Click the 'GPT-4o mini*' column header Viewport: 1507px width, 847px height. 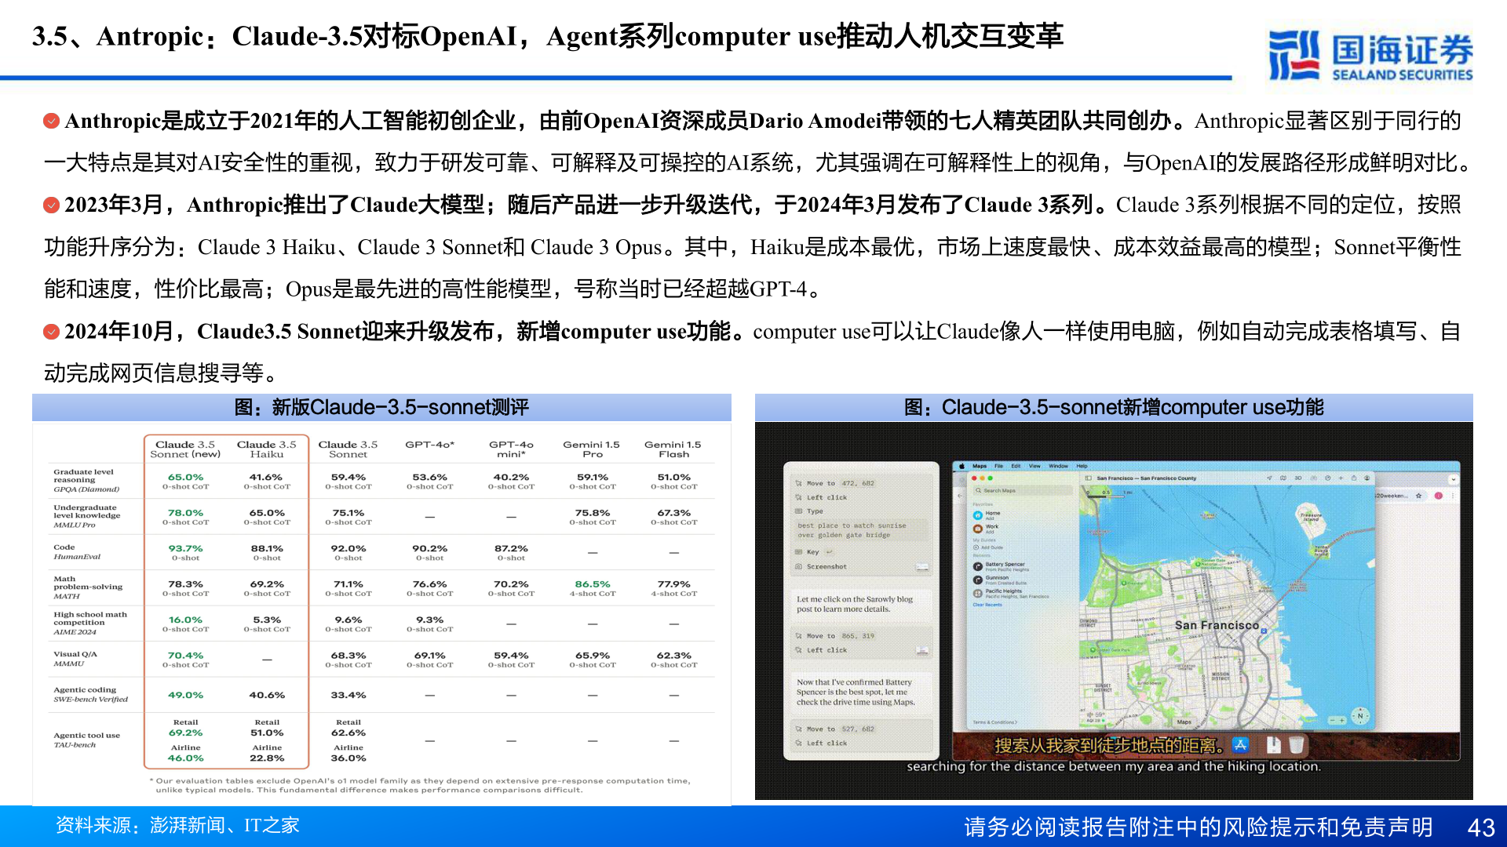pos(511,449)
